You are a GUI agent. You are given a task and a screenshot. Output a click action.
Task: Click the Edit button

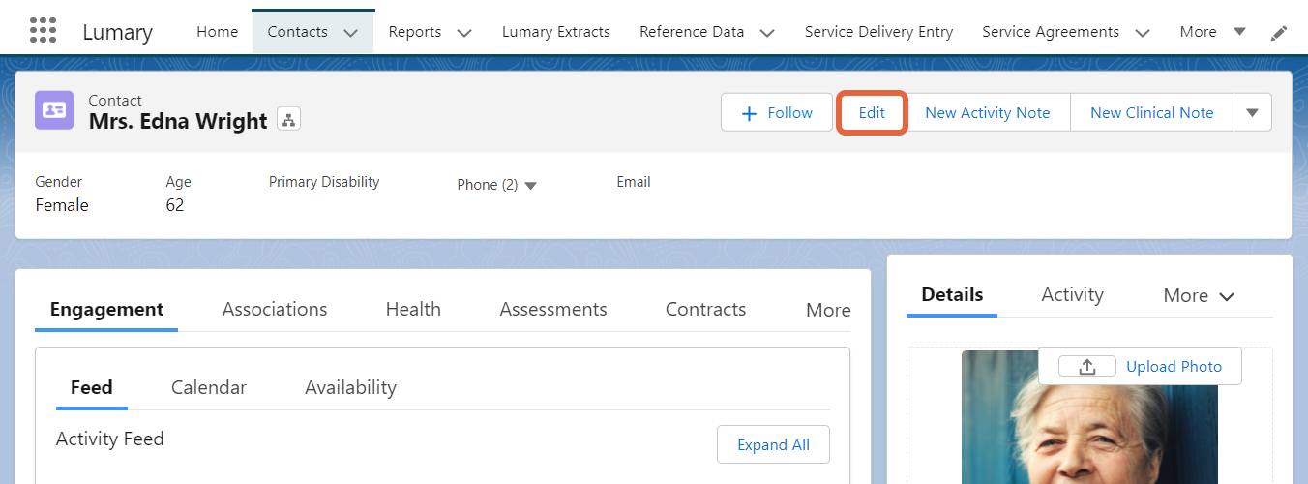point(872,112)
